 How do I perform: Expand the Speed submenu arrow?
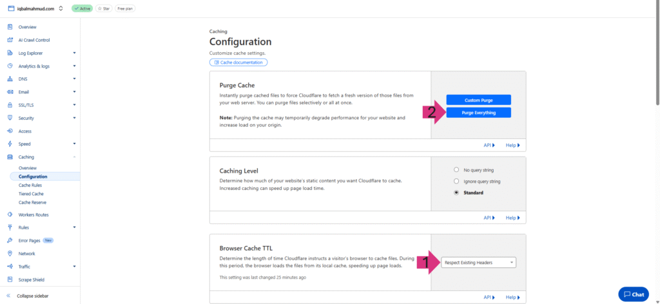[75, 144]
